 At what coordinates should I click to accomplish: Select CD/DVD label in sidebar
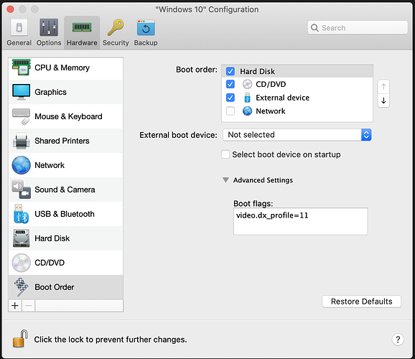50,263
